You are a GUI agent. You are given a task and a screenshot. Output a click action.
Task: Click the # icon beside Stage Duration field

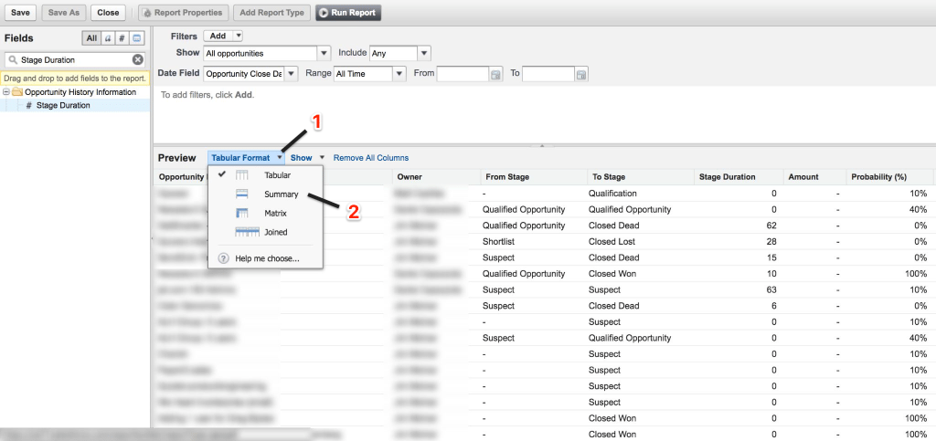click(28, 106)
